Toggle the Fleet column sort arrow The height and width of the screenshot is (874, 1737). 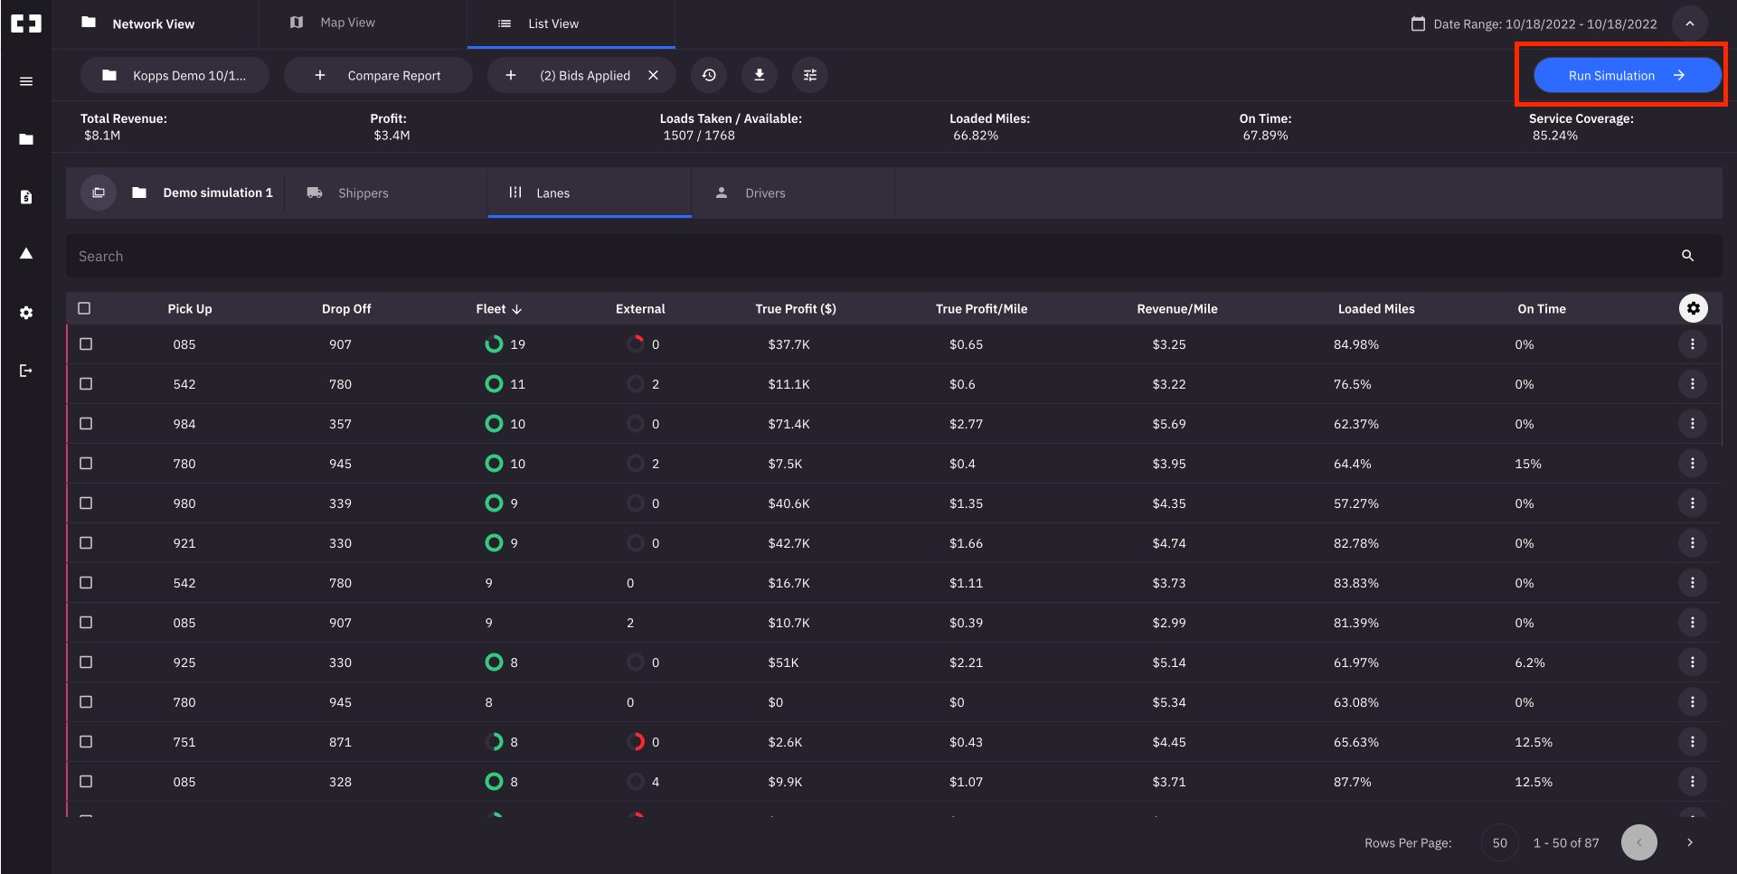pyautogui.click(x=517, y=308)
